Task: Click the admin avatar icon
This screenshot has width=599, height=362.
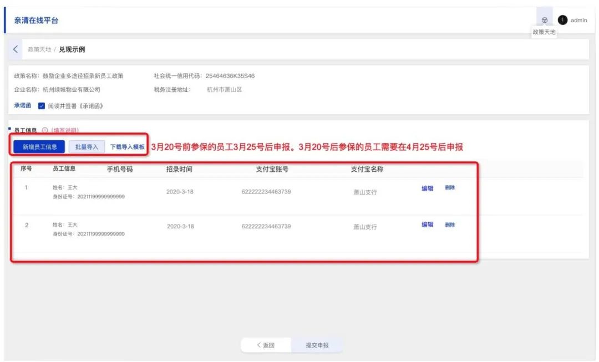Action: pos(562,20)
